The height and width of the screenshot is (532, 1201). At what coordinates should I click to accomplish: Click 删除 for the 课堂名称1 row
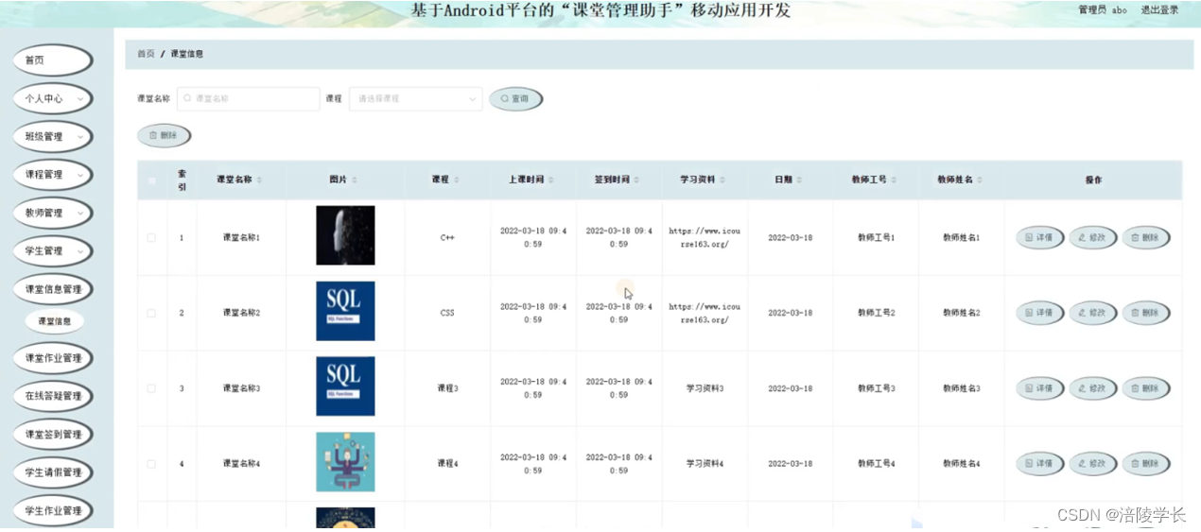click(1145, 238)
